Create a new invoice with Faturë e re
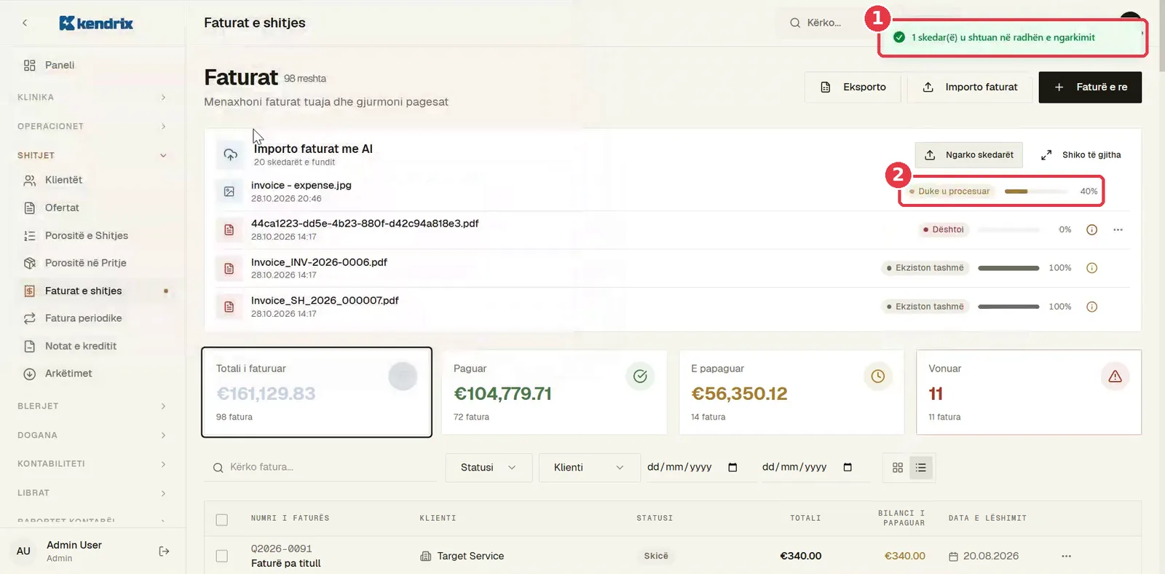The image size is (1165, 574). pos(1090,87)
